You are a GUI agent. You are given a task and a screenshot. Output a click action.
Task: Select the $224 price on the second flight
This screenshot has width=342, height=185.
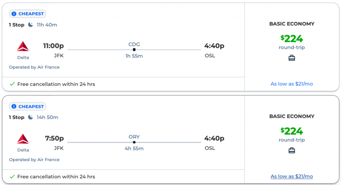[292, 131]
